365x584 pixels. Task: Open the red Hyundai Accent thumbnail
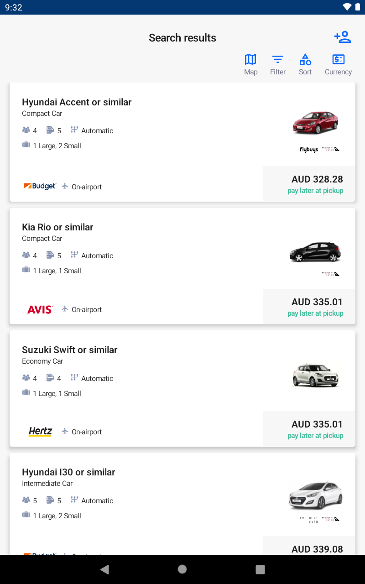click(x=315, y=123)
